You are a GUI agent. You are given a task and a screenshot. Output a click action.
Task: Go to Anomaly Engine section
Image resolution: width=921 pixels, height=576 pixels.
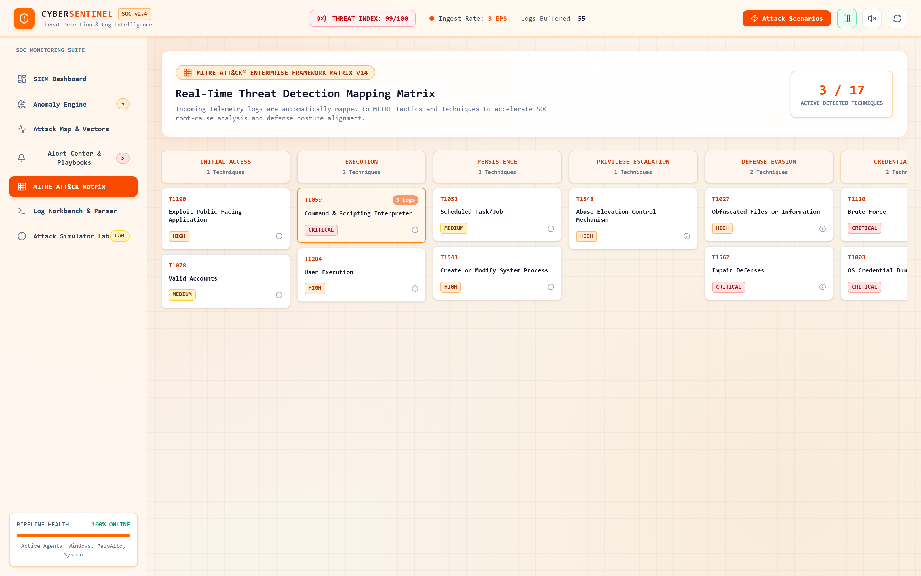coord(73,104)
